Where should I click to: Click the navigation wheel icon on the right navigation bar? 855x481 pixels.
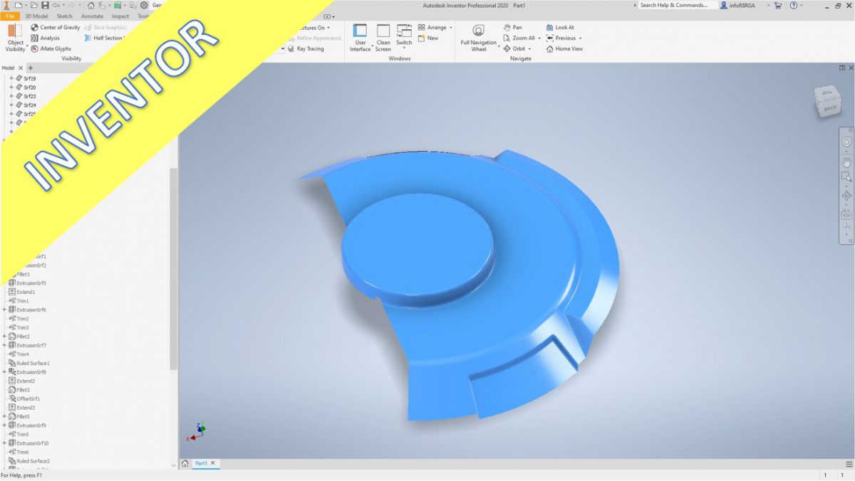coord(846,141)
